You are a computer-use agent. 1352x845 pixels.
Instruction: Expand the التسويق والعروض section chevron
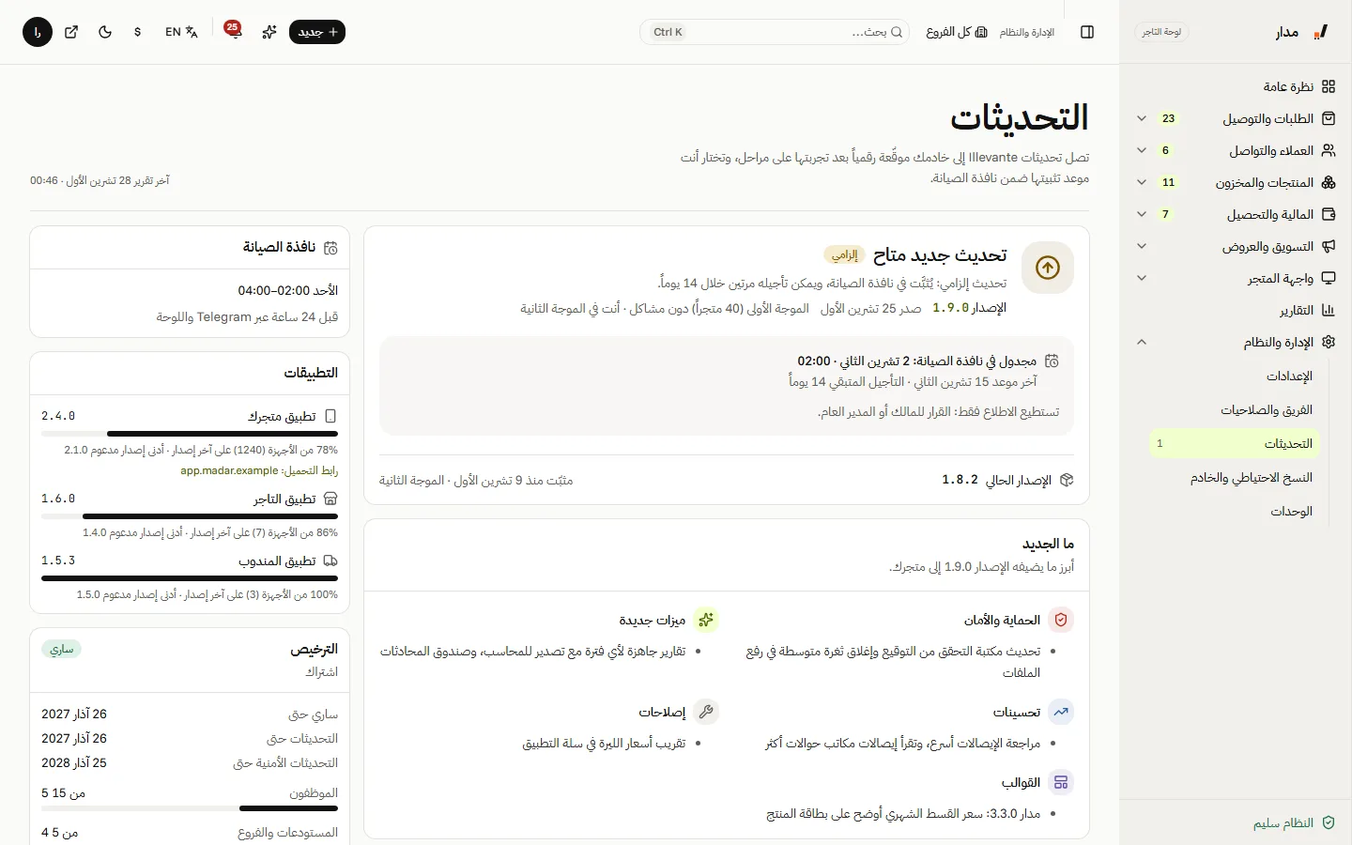point(1142,246)
